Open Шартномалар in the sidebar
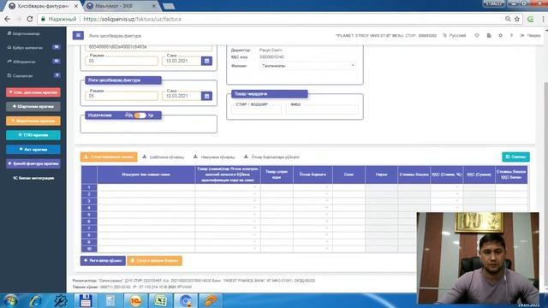This screenshot has height=308, width=548. (24, 34)
